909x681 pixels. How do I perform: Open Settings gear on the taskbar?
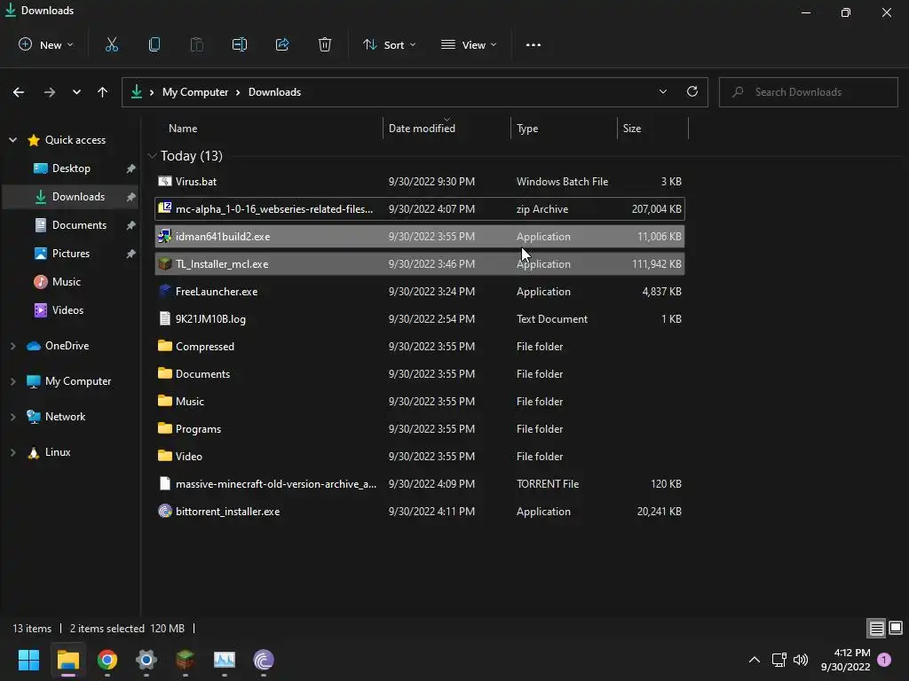click(x=146, y=660)
